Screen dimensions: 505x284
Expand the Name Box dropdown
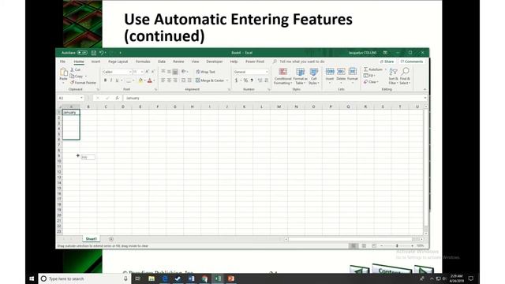pos(81,98)
